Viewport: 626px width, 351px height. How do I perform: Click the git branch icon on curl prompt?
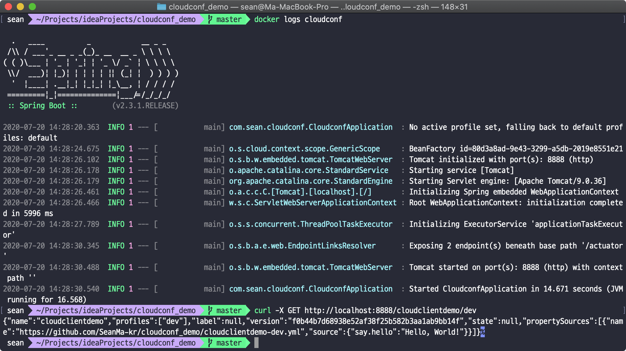(210, 310)
